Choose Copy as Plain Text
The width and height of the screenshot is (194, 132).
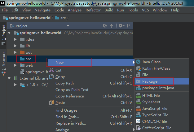(x=91, y=90)
